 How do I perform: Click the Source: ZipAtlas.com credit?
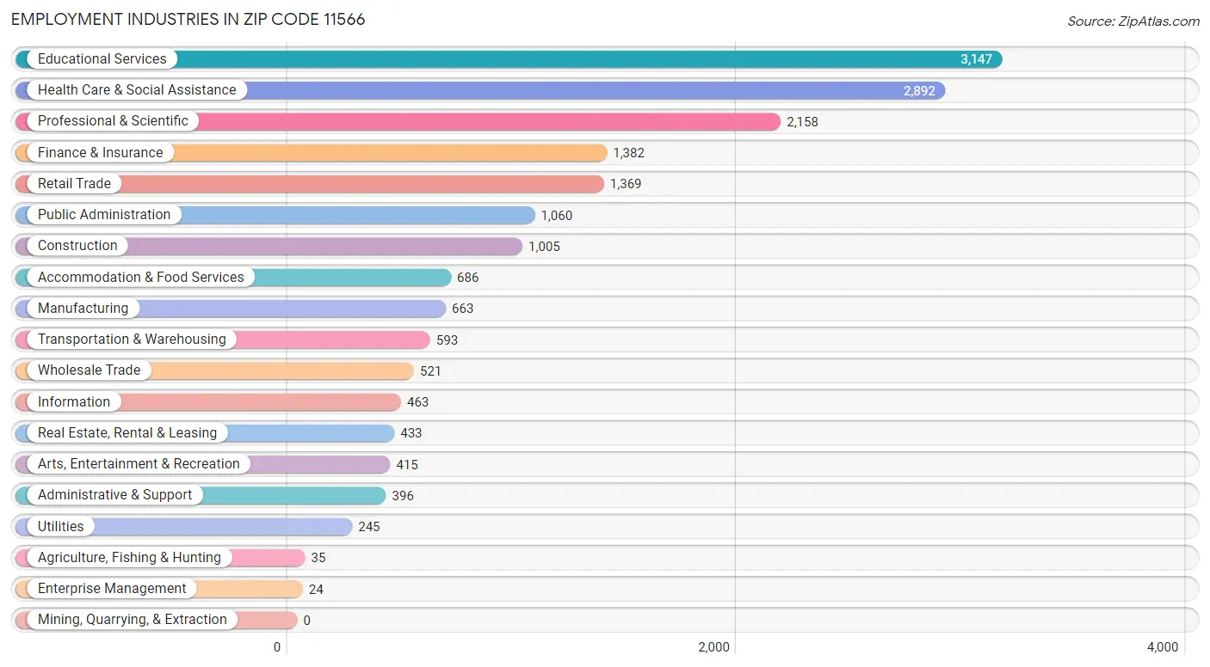pos(1133,21)
